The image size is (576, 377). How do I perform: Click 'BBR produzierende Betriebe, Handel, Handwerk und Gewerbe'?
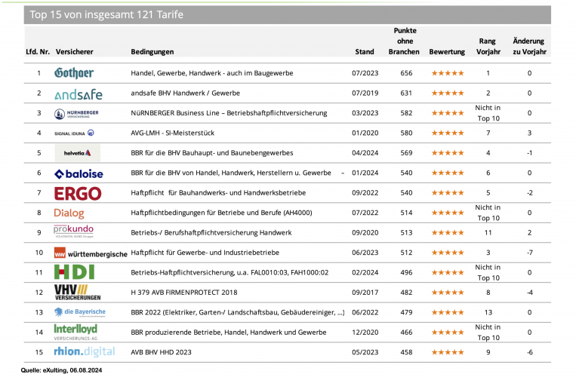point(229,333)
